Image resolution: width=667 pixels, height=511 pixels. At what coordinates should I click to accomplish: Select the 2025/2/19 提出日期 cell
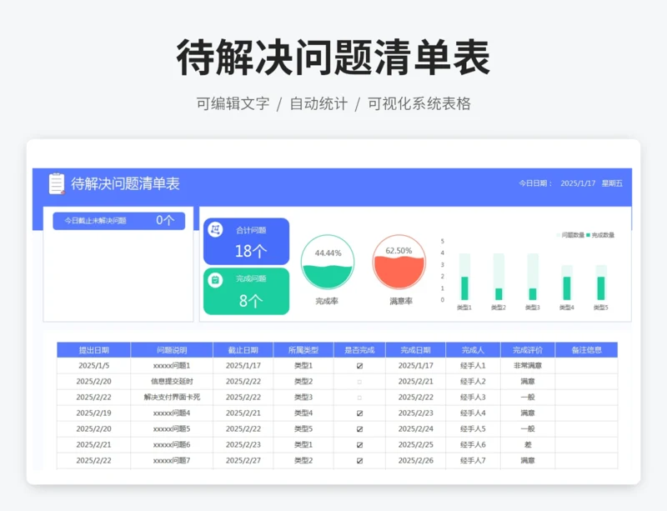click(93, 413)
